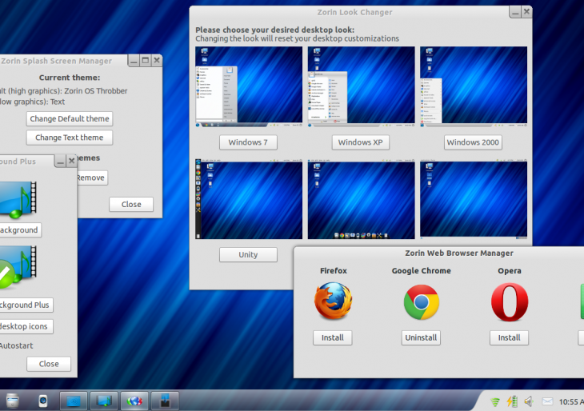Click Change Text theme button

click(69, 138)
